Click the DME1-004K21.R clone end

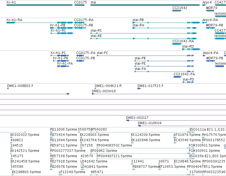(x=95, y=89)
